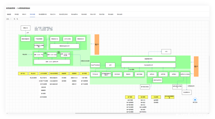Open the 相关风险 tab
This screenshot has height=119, width=215.
click(x=102, y=14)
